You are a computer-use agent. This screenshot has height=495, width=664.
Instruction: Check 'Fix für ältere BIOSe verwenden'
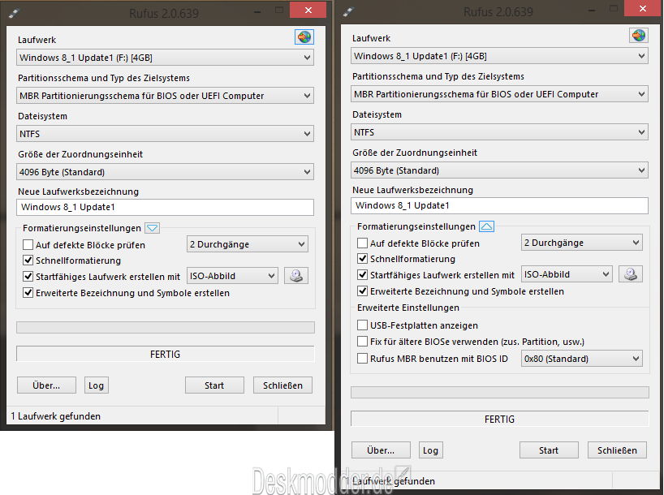click(x=363, y=342)
